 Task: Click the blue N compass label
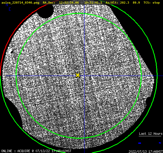[x=7, y=5]
